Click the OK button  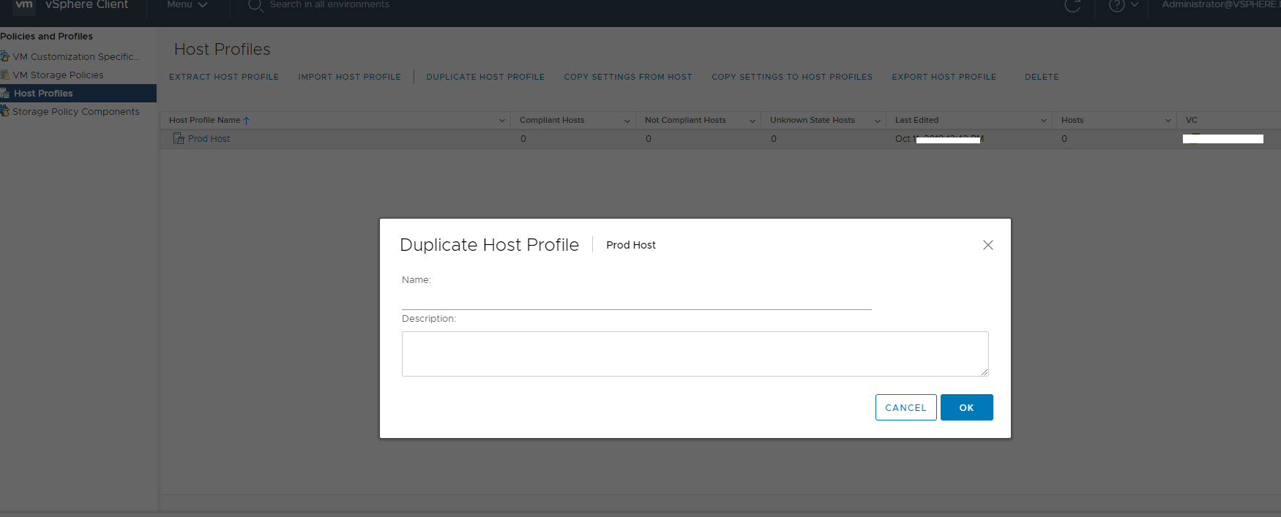[966, 407]
